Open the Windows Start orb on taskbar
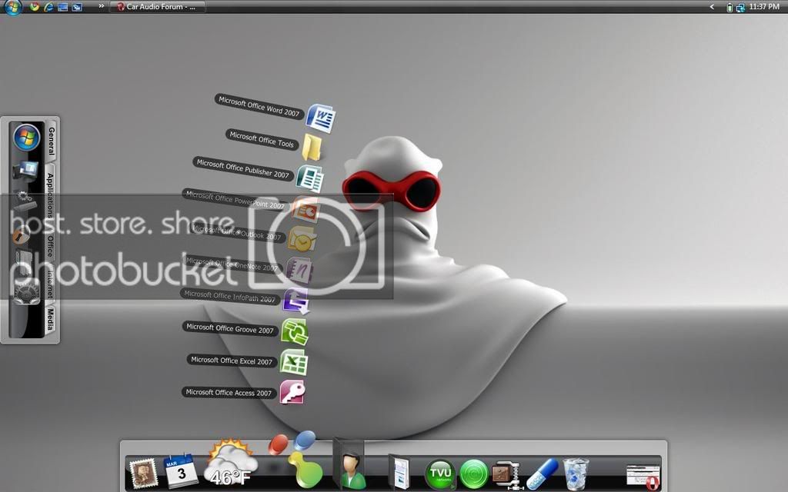 (12, 7)
